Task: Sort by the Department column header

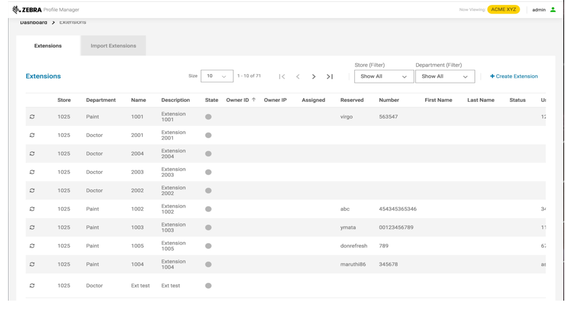Action: coord(101,100)
